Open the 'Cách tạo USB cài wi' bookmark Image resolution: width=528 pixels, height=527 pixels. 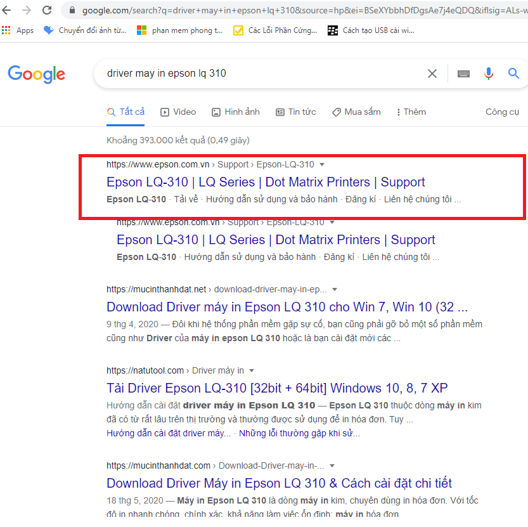pyautogui.click(x=371, y=30)
